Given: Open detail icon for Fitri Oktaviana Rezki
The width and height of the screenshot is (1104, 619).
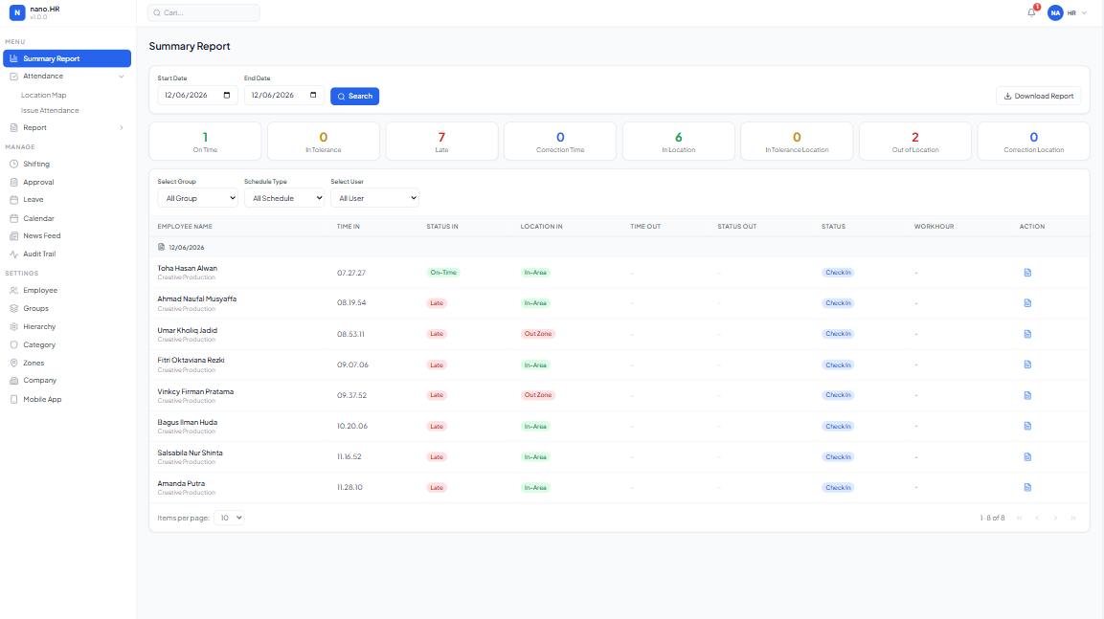Looking at the screenshot, I should (x=1027, y=365).
